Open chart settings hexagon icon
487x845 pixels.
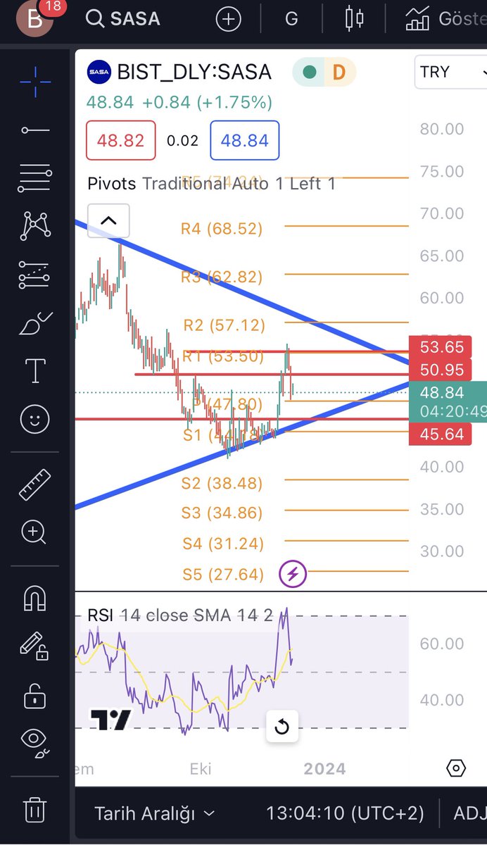456,768
